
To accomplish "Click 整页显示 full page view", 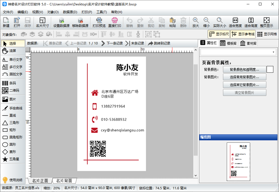I will pyautogui.click(x=267, y=22).
